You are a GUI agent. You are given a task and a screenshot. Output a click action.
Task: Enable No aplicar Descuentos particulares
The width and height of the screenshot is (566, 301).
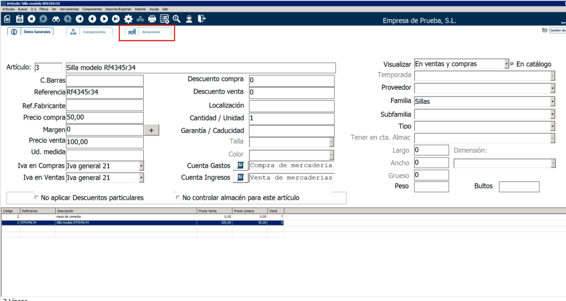pyautogui.click(x=36, y=197)
